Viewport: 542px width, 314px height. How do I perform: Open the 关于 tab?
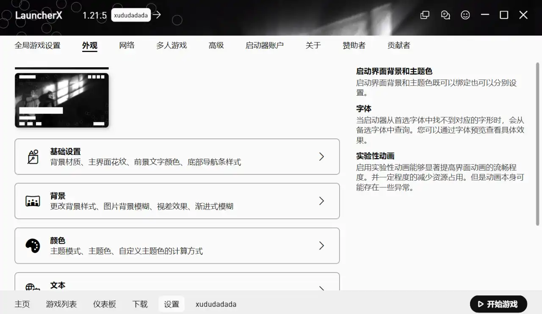tap(313, 45)
